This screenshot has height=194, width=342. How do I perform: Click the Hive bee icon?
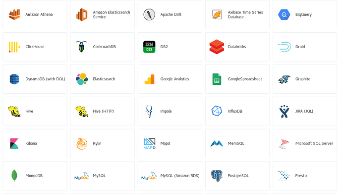(x=14, y=111)
